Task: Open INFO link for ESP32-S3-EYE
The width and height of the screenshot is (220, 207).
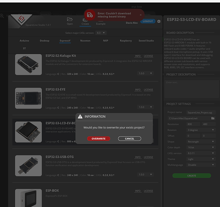Action: pos(138,89)
